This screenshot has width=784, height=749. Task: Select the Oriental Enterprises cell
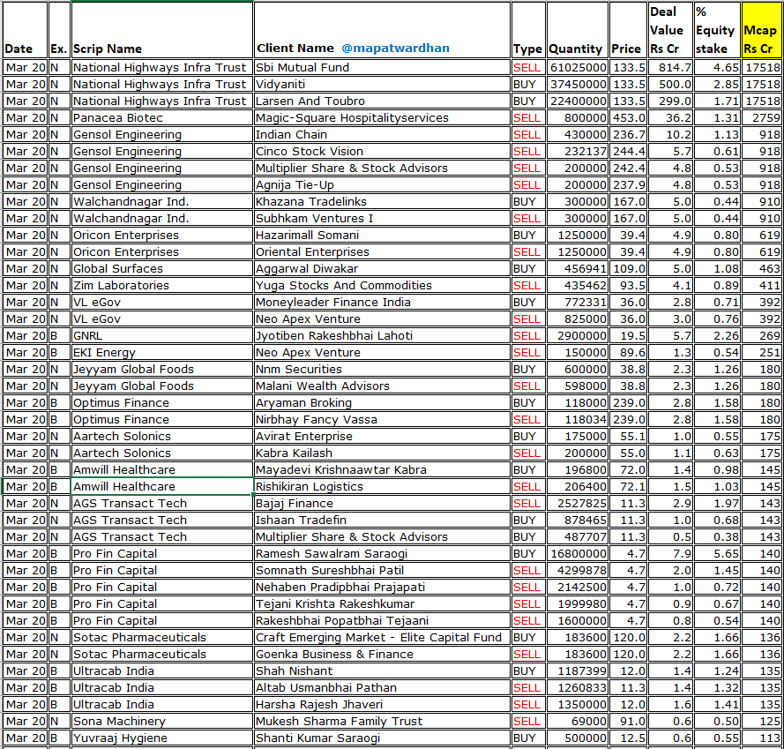tap(382, 251)
